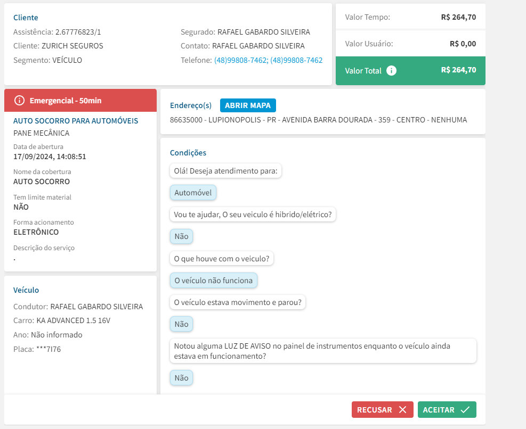Click the info icon in the Emergencial banner
The width and height of the screenshot is (526, 429).
pos(20,101)
